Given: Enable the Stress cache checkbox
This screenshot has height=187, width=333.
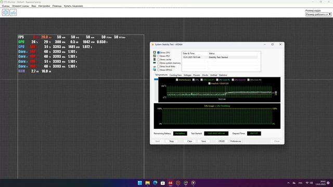Looking at the screenshot, I should 158,59.
